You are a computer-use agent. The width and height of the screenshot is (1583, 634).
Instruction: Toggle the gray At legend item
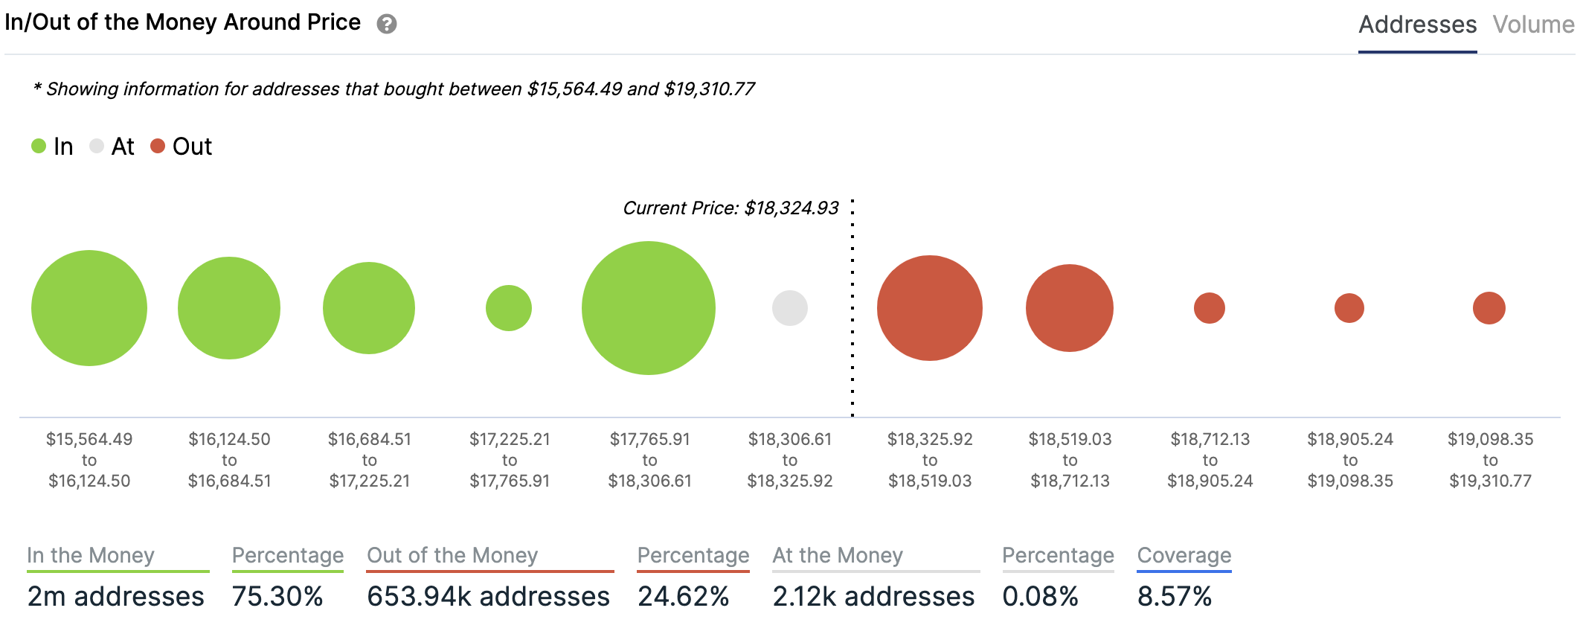(x=112, y=147)
